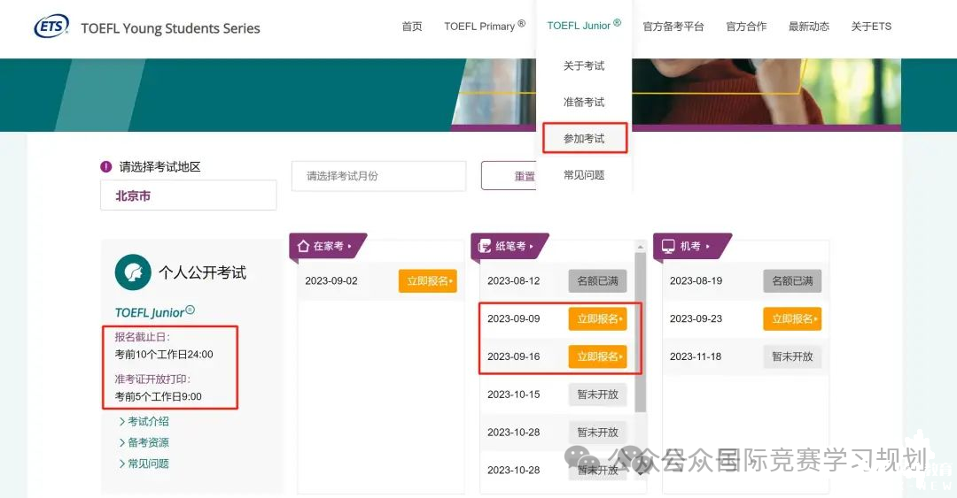Click the paper-pencil icon on 纸笔考 tab

(485, 246)
